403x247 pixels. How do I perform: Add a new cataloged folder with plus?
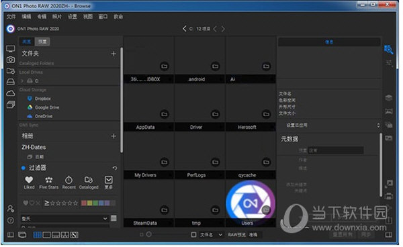(114, 54)
